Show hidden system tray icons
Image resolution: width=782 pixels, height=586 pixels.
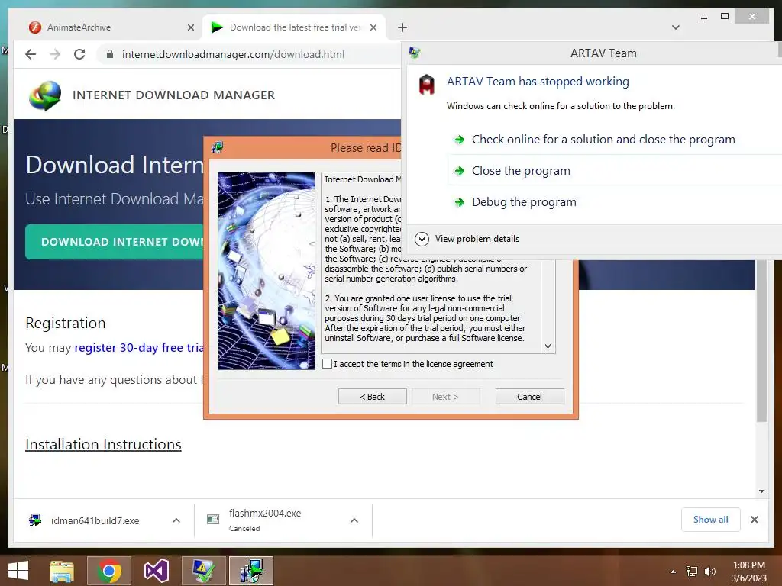(673, 572)
